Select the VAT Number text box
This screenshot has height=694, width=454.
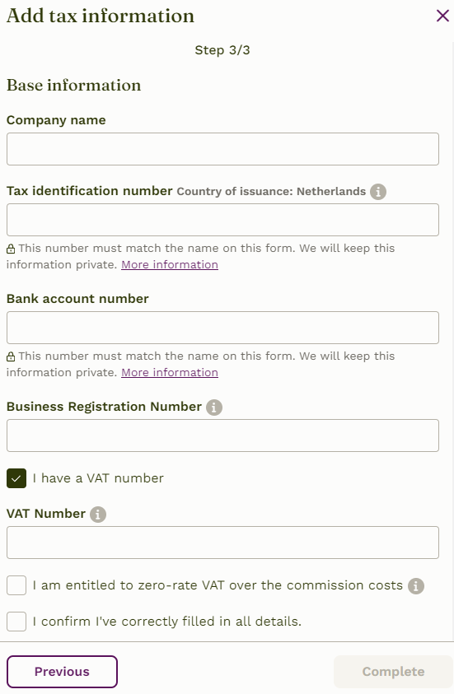[x=222, y=543]
